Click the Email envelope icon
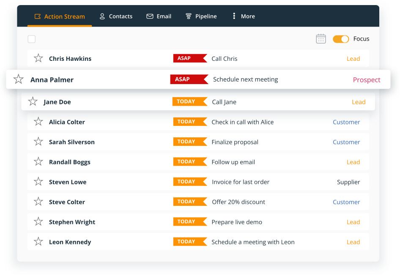Image resolution: width=400 pixels, height=276 pixels. pyautogui.click(x=150, y=16)
